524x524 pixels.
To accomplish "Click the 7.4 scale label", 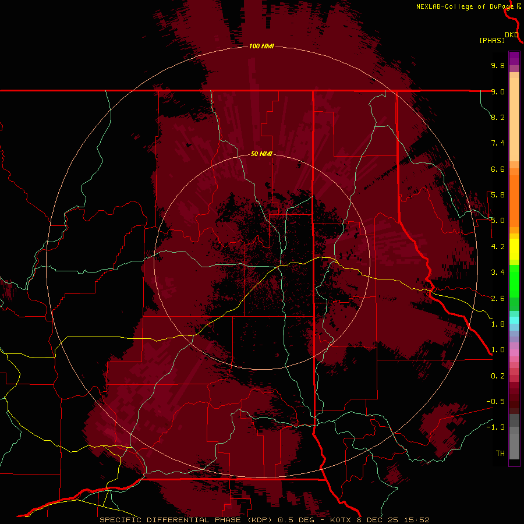I will click(x=498, y=143).
